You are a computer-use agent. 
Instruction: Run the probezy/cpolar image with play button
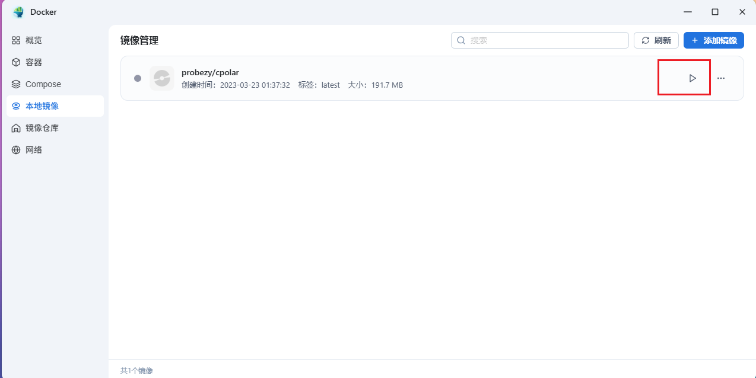point(692,78)
